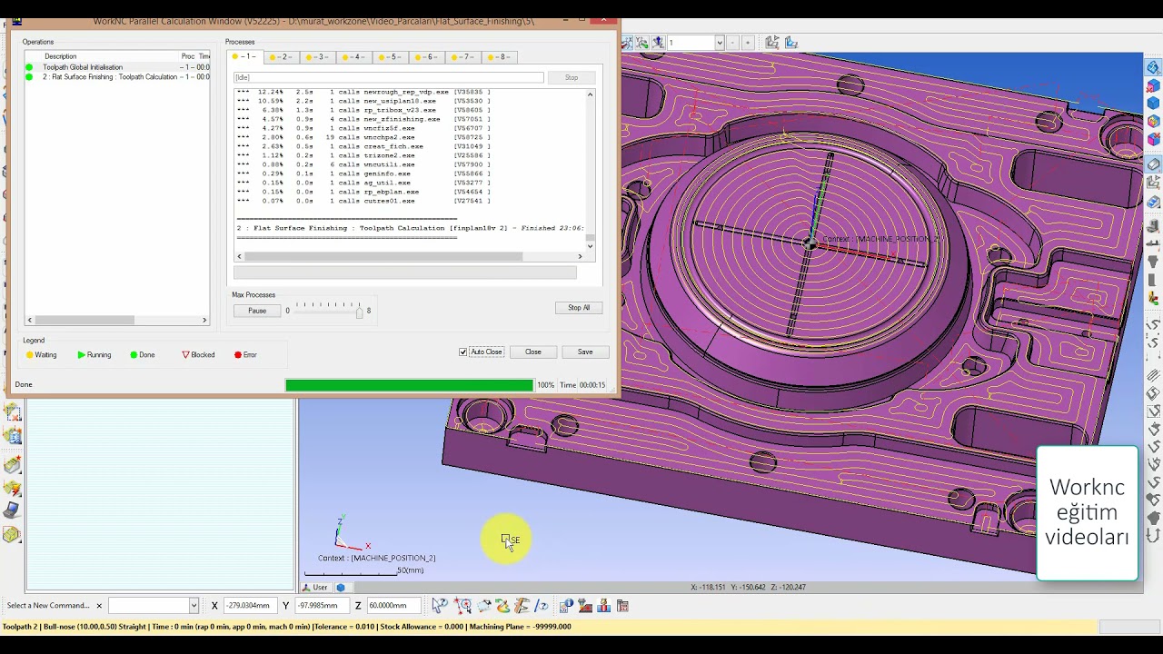The image size is (1163, 654).
Task: Click the green calculation progress bar
Action: tap(409, 385)
